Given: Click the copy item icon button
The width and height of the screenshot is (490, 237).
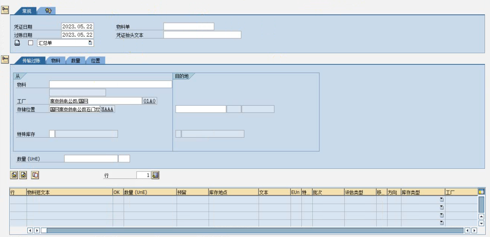Looking at the screenshot, I should tap(35, 175).
